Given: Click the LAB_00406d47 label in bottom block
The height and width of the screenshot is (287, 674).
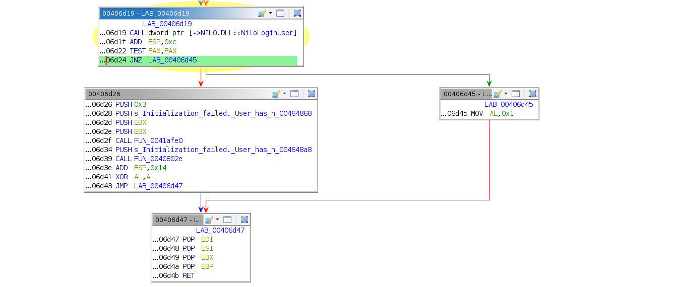Looking at the screenshot, I should pyautogui.click(x=220, y=231).
